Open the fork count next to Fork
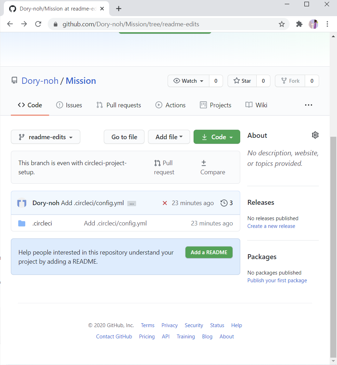Viewport: 337px width, 365px height. (312, 81)
